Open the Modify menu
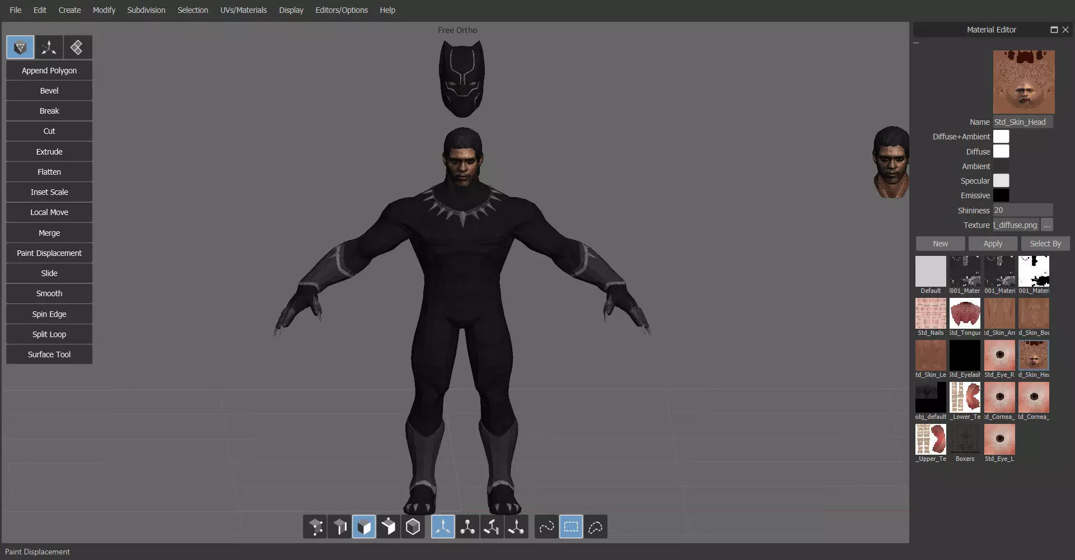 tap(104, 10)
